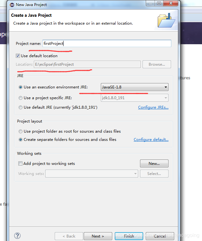Viewport: 202px width, 241px height.
Task: Open the Configure JREs link
Action: click(153, 107)
